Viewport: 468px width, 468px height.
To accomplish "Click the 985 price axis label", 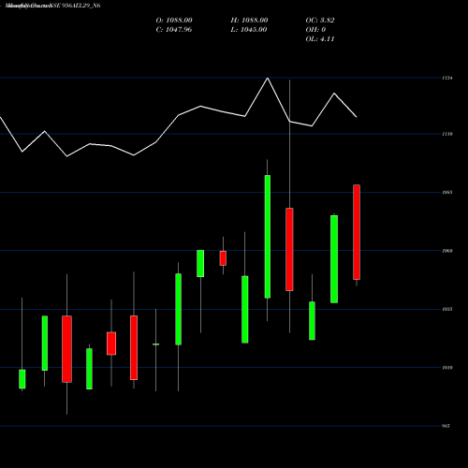I will pyautogui.click(x=446, y=426).
